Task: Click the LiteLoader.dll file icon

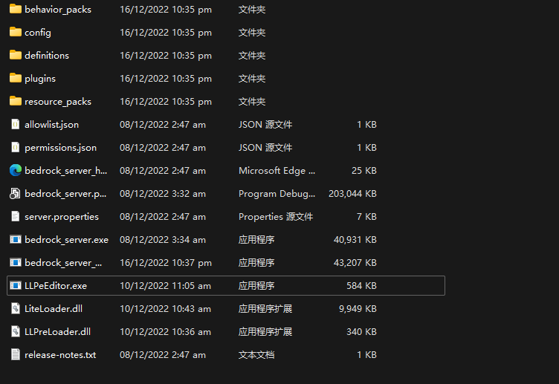Action: pos(16,308)
